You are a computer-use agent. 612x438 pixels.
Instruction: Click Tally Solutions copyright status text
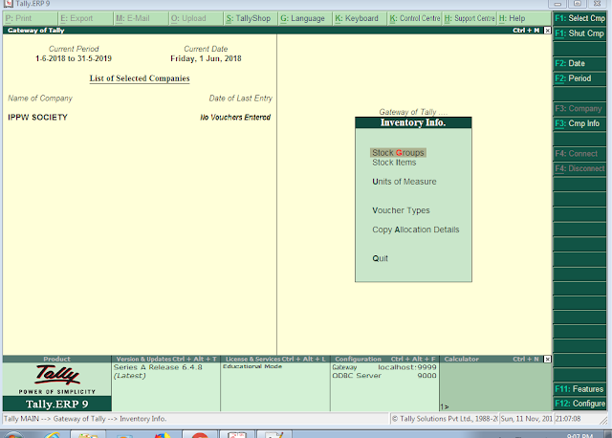pos(445,419)
